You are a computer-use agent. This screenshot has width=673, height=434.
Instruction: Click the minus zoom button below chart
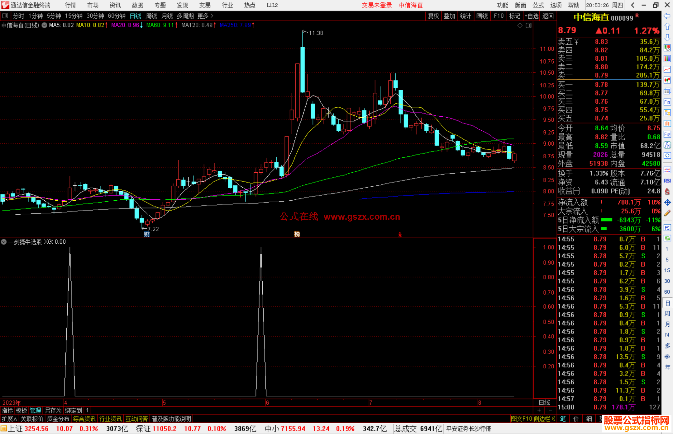(551, 410)
